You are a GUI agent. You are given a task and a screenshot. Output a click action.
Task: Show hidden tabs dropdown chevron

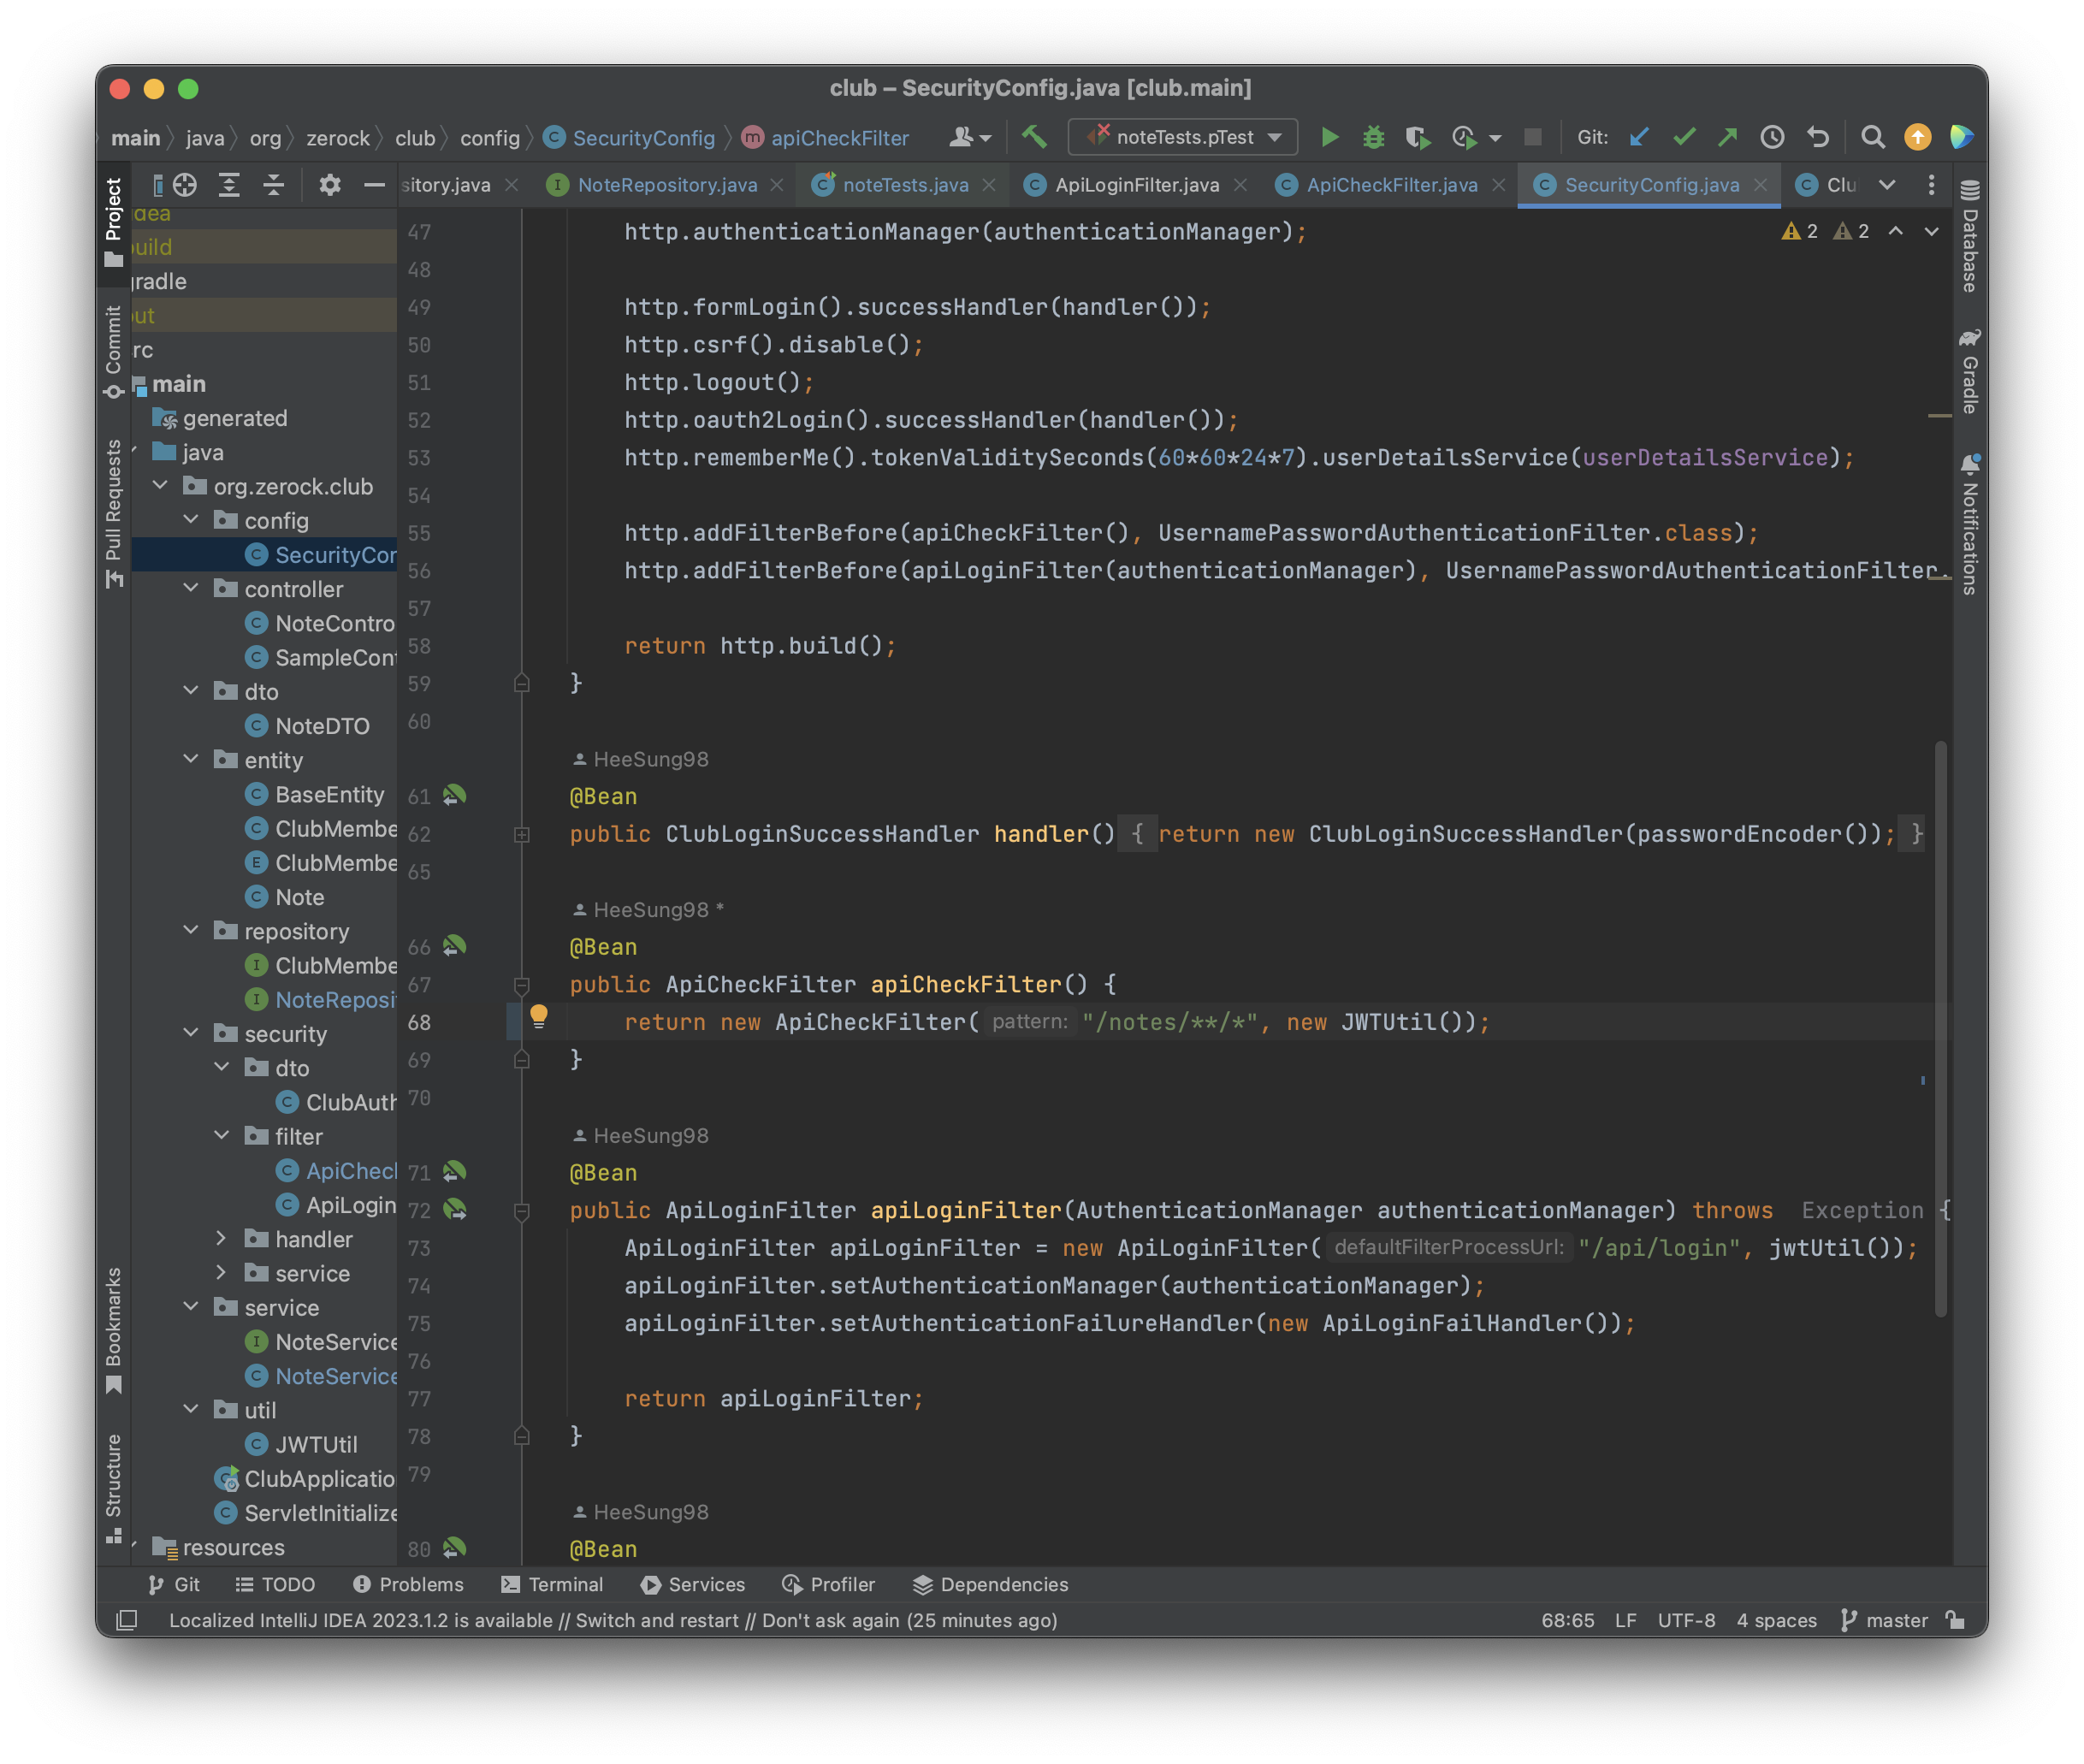click(x=1887, y=185)
